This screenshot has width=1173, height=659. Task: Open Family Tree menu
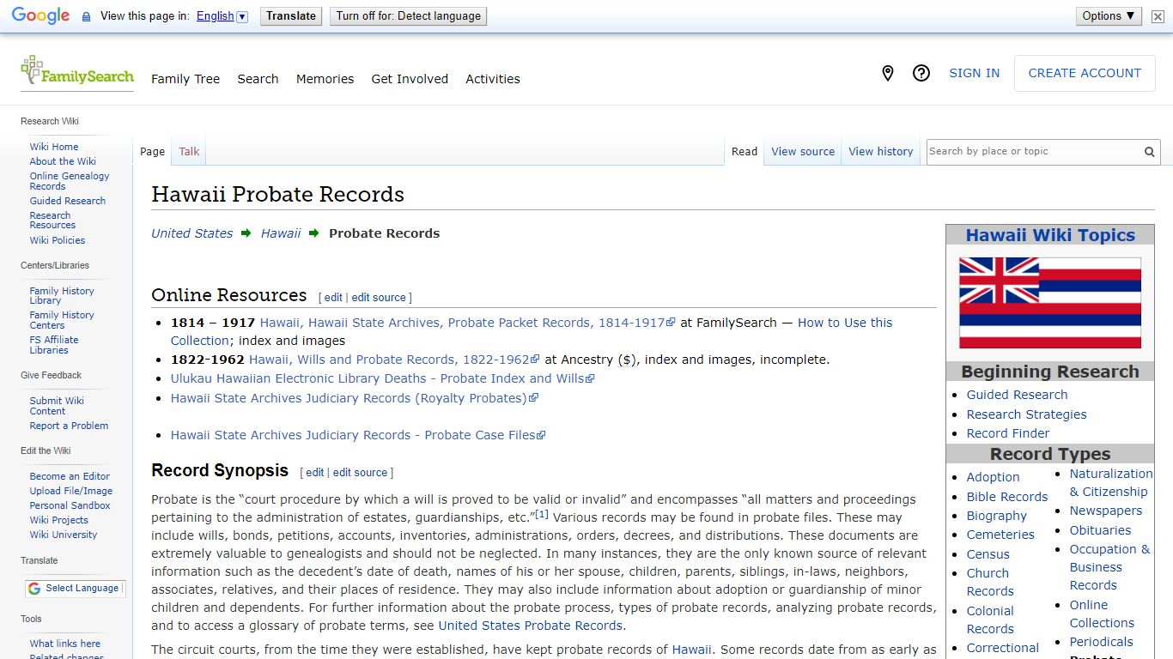coord(185,79)
